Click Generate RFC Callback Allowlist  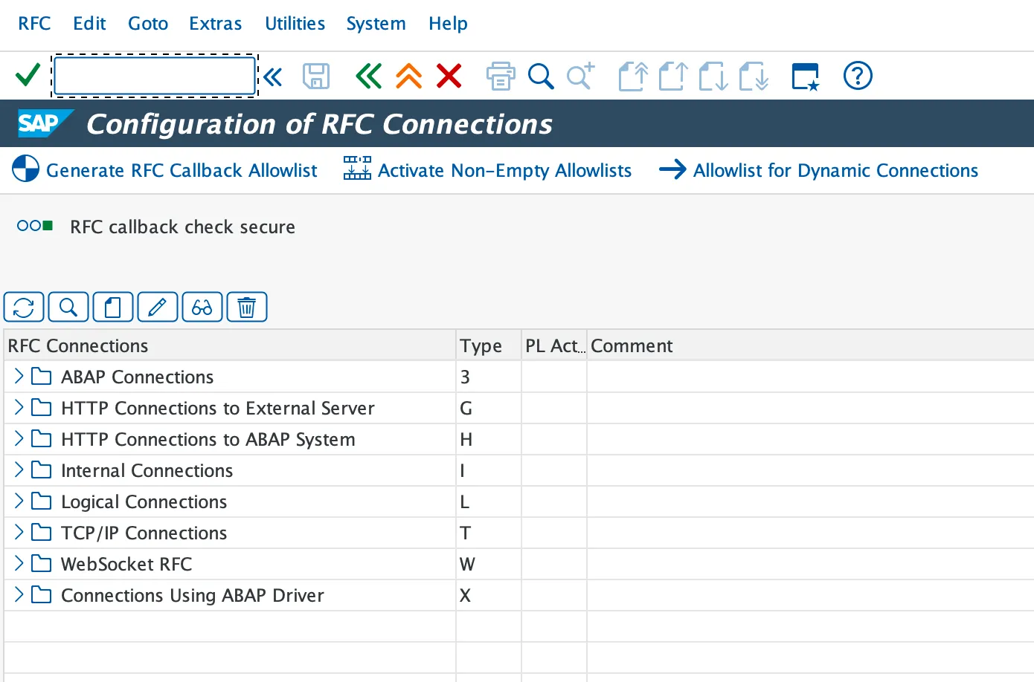(165, 170)
